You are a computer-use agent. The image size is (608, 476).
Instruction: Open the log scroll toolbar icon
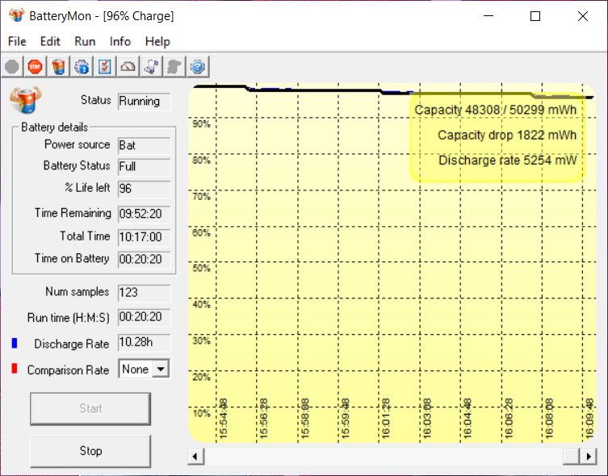[151, 67]
